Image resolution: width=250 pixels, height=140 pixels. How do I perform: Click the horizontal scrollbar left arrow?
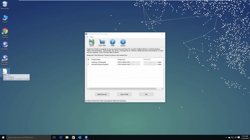coord(88,89)
